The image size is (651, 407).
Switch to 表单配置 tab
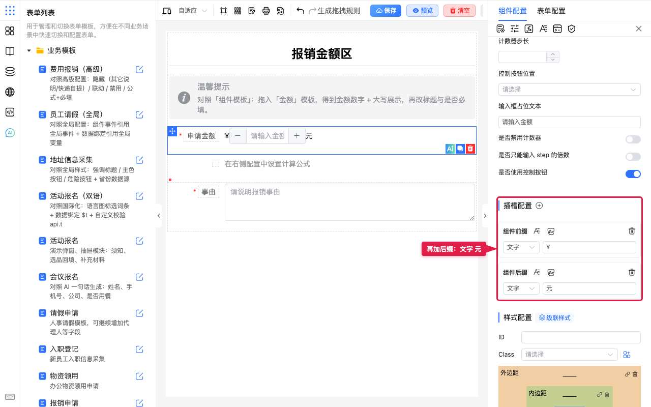tap(551, 11)
